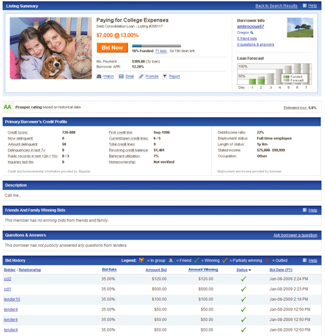Viewport: 325px width, 336px height.
Task: Sort the table by Bid Rate
Action: (109, 270)
